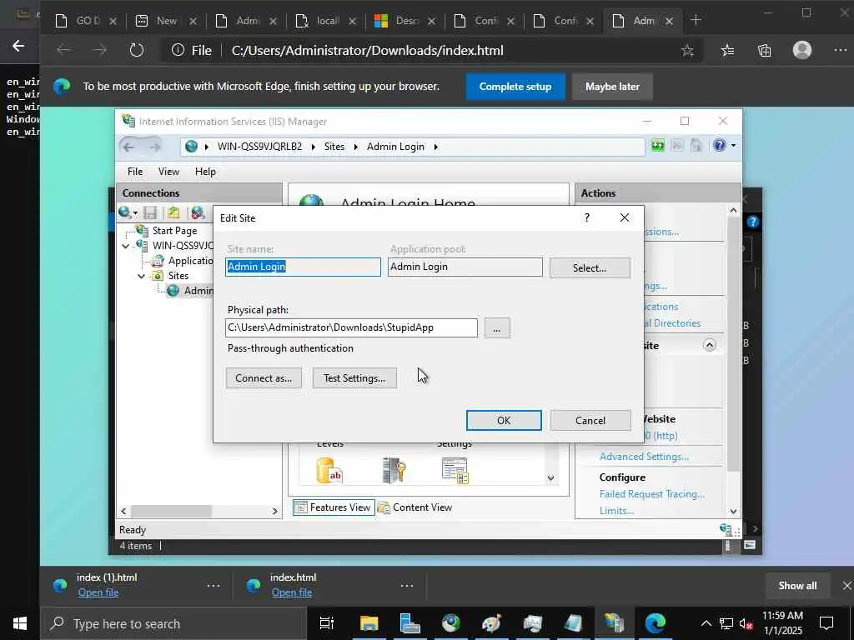The image size is (854, 640).
Task: Open the Edge Favorites list icon
Action: click(727, 51)
